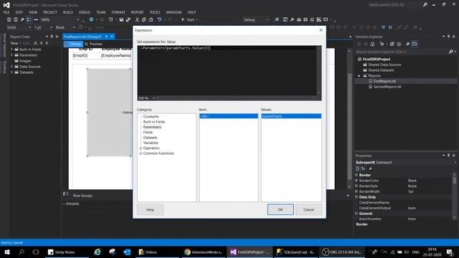Select the Variables category
Viewport: 459px width, 258px height.
point(151,143)
